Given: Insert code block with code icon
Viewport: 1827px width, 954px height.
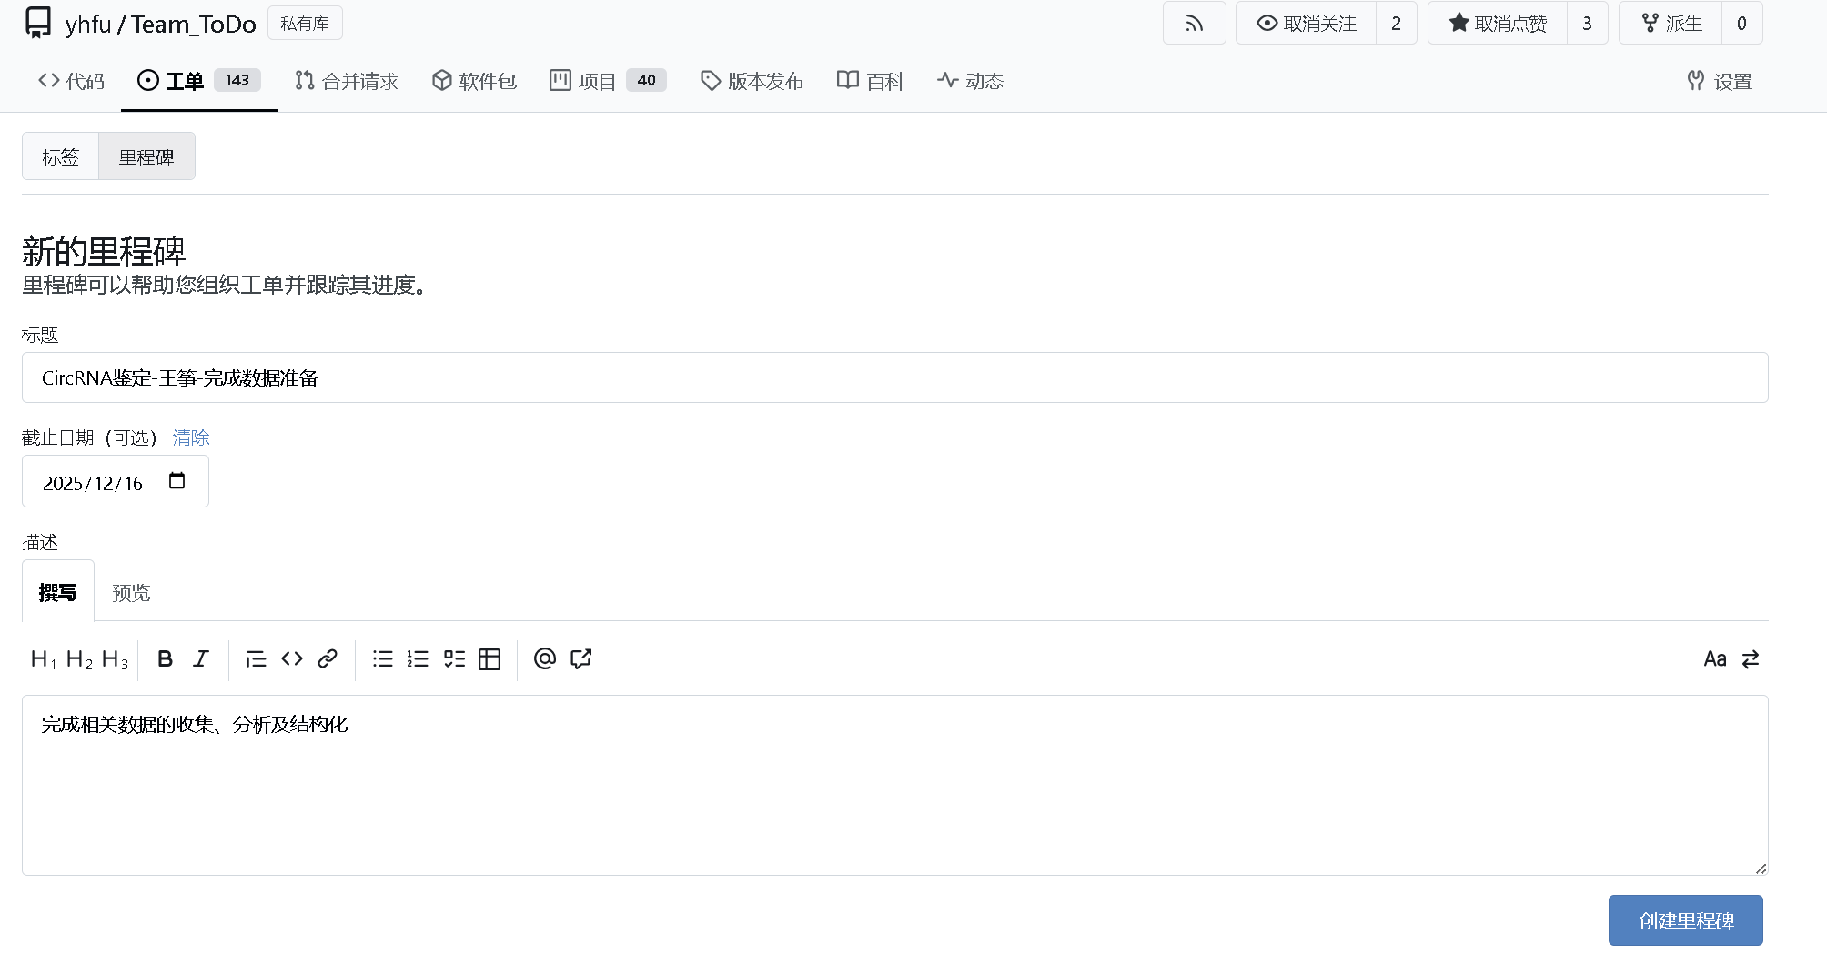Looking at the screenshot, I should (x=292, y=659).
